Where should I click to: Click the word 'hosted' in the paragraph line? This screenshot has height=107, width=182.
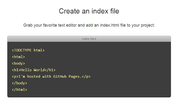click(x=34, y=76)
